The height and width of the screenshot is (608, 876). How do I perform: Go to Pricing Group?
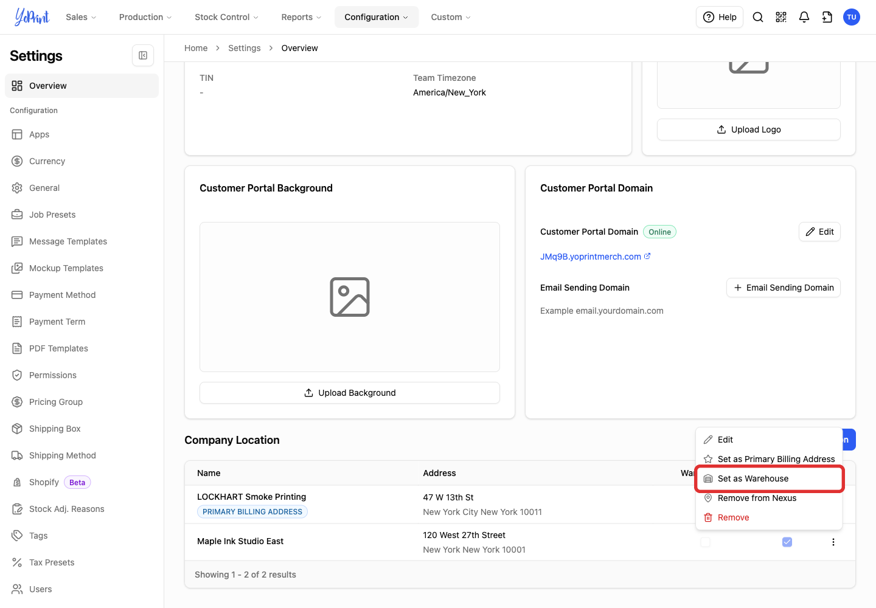(82, 402)
